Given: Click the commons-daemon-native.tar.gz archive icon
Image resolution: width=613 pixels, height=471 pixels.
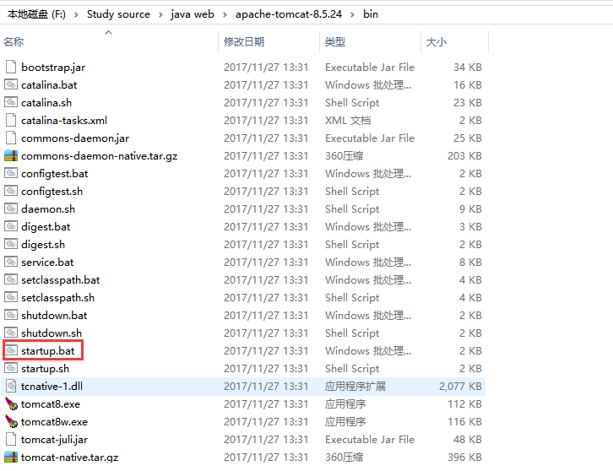Looking at the screenshot, I should 11,155.
